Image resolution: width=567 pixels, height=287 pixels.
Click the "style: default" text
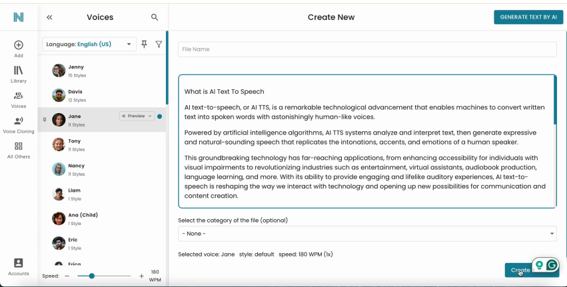point(257,254)
